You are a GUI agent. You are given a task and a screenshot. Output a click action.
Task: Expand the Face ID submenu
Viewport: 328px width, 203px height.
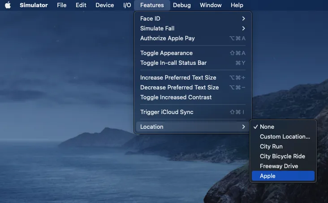[x=193, y=19]
